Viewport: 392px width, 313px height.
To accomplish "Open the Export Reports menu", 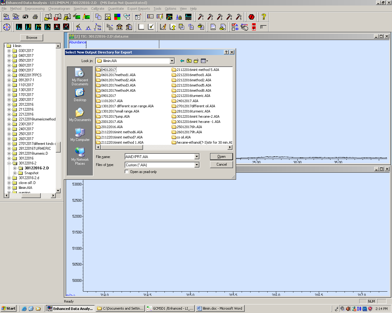I will [x=138, y=9].
